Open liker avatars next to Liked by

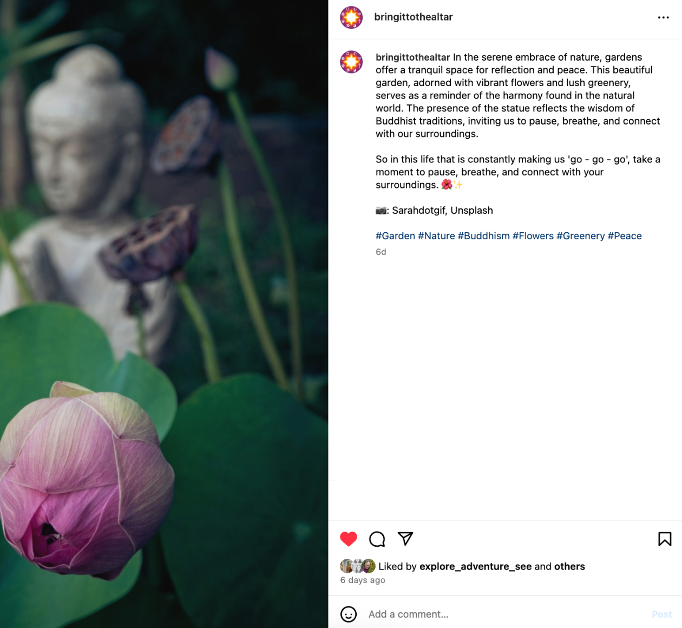tap(358, 566)
